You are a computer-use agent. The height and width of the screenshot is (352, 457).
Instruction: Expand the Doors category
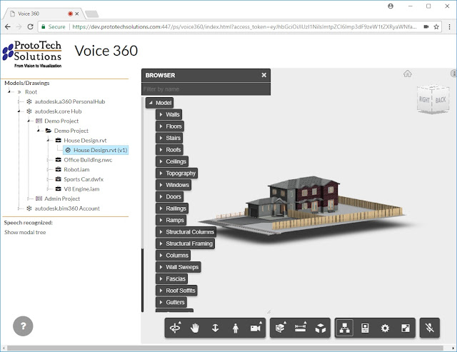(x=161, y=196)
